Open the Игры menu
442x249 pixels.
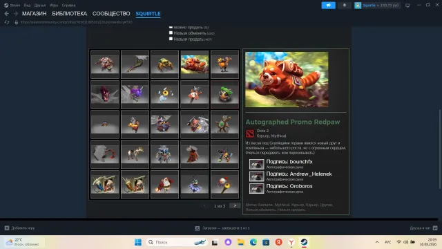coord(54,5)
